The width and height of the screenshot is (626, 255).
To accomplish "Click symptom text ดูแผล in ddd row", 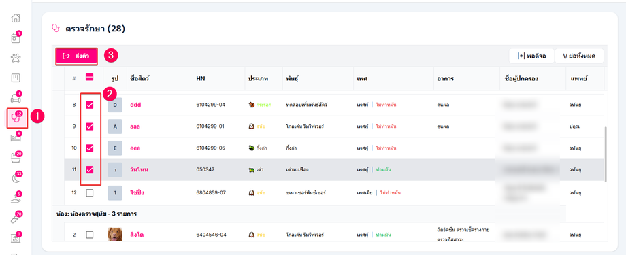I will pyautogui.click(x=443, y=105).
